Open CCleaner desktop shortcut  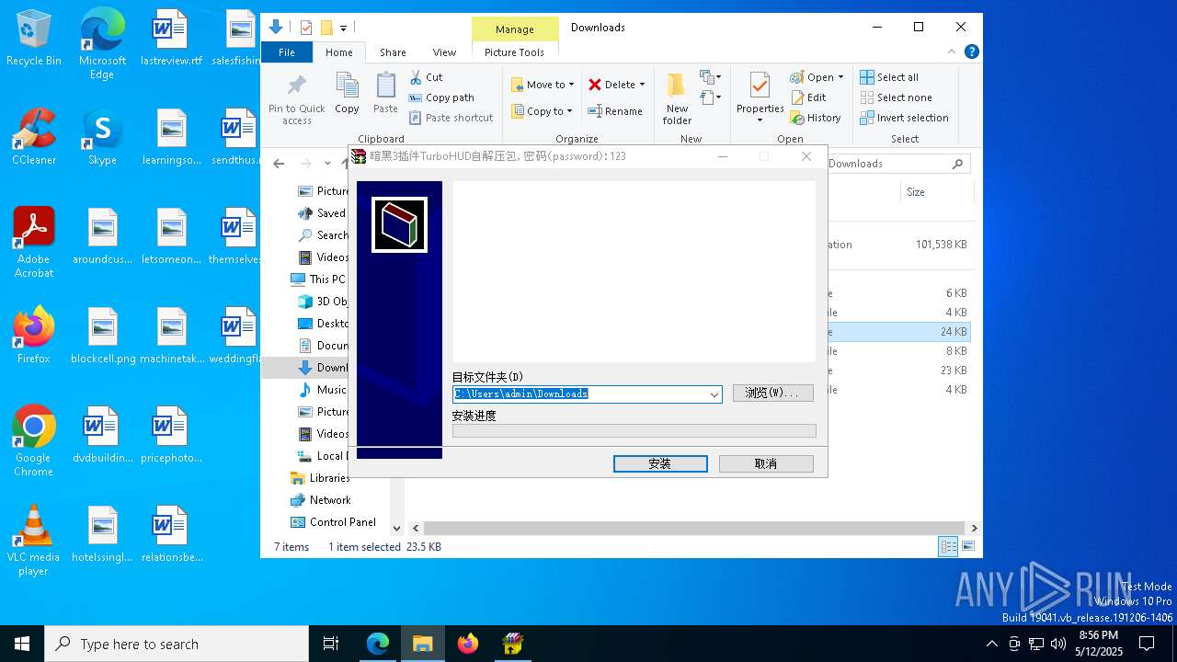[x=34, y=137]
